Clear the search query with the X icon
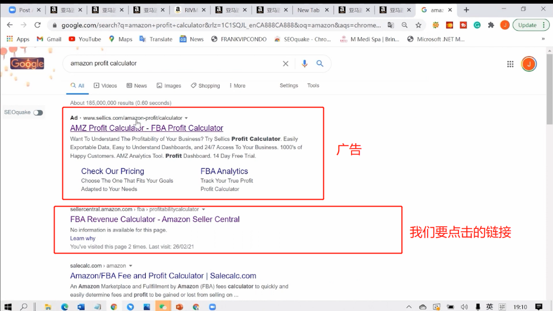Image resolution: width=553 pixels, height=311 pixels. click(x=286, y=63)
